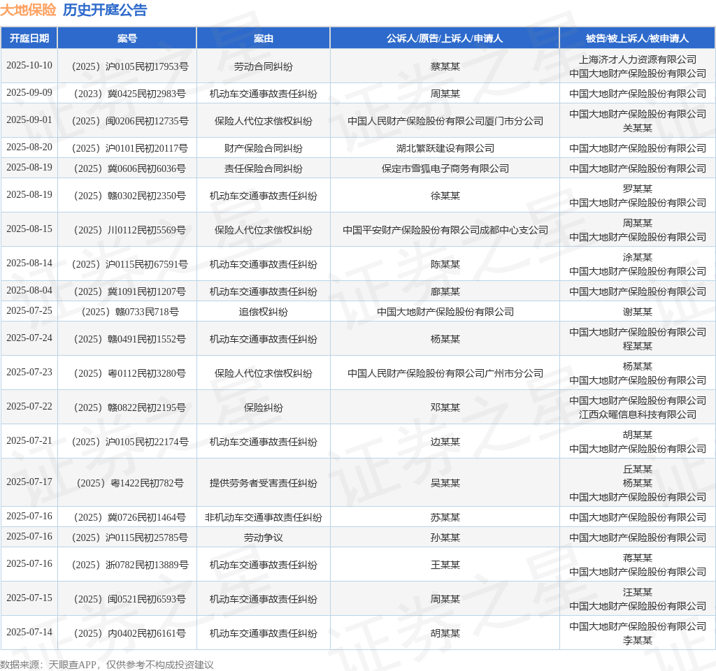Select the date 2025-10-10
Viewport: 716px width, 671px height.
[29, 65]
